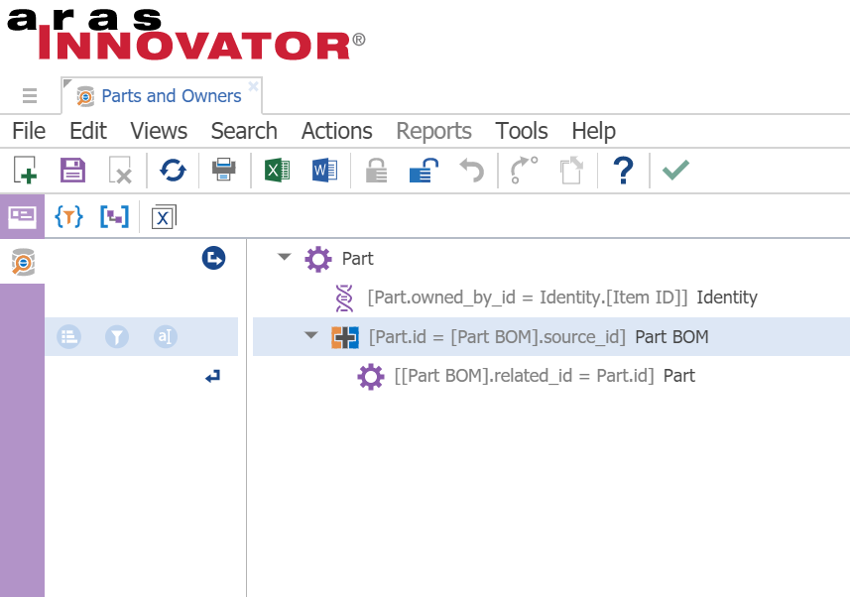Open help via the question mark icon
Screen dimensions: 850x597
pos(623,171)
